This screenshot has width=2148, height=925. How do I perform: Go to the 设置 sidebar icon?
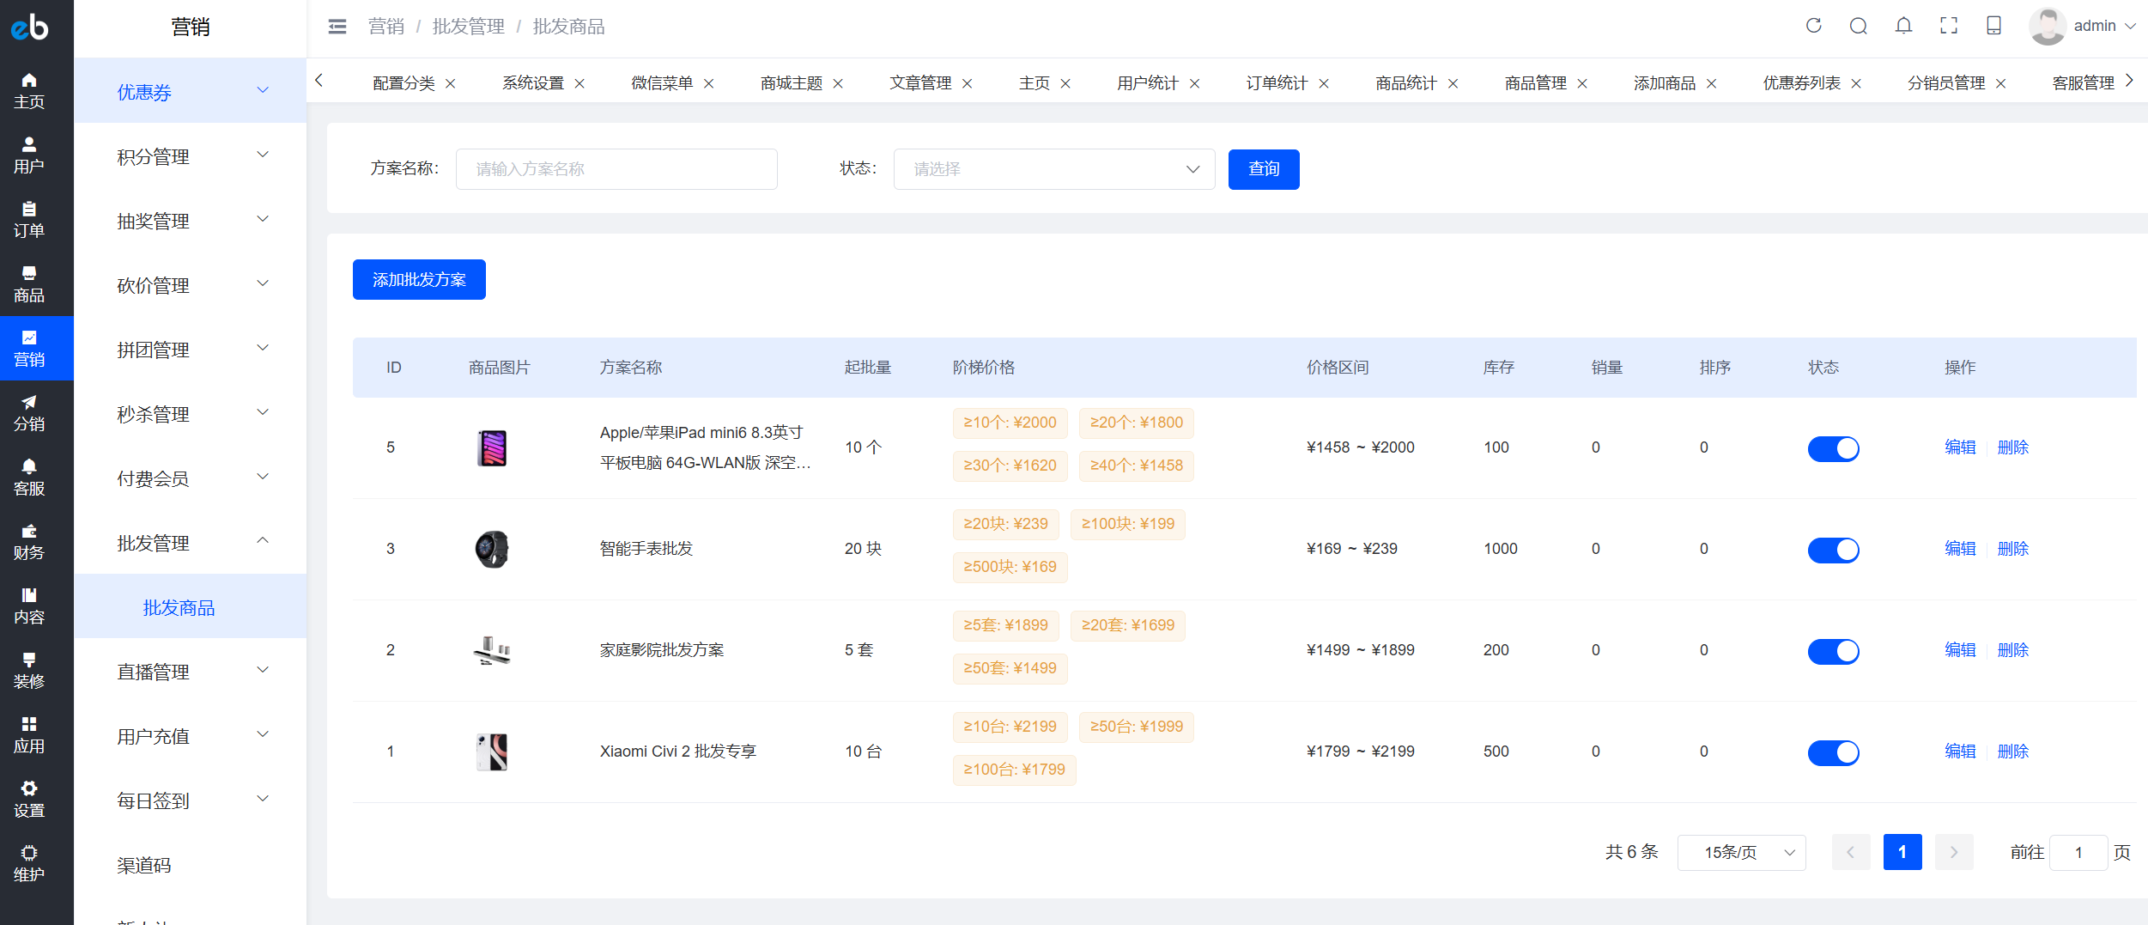(29, 800)
